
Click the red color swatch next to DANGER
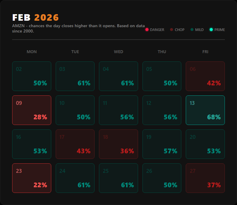(x=147, y=30)
